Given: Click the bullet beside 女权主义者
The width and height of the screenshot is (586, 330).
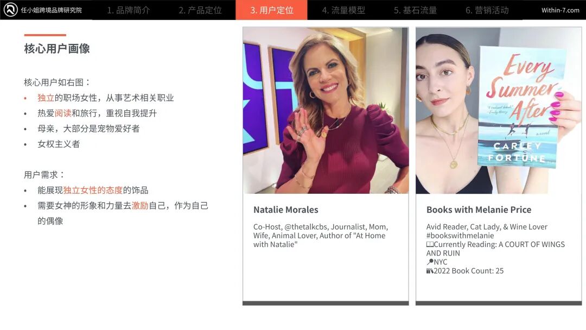Looking at the screenshot, I should coord(26,143).
